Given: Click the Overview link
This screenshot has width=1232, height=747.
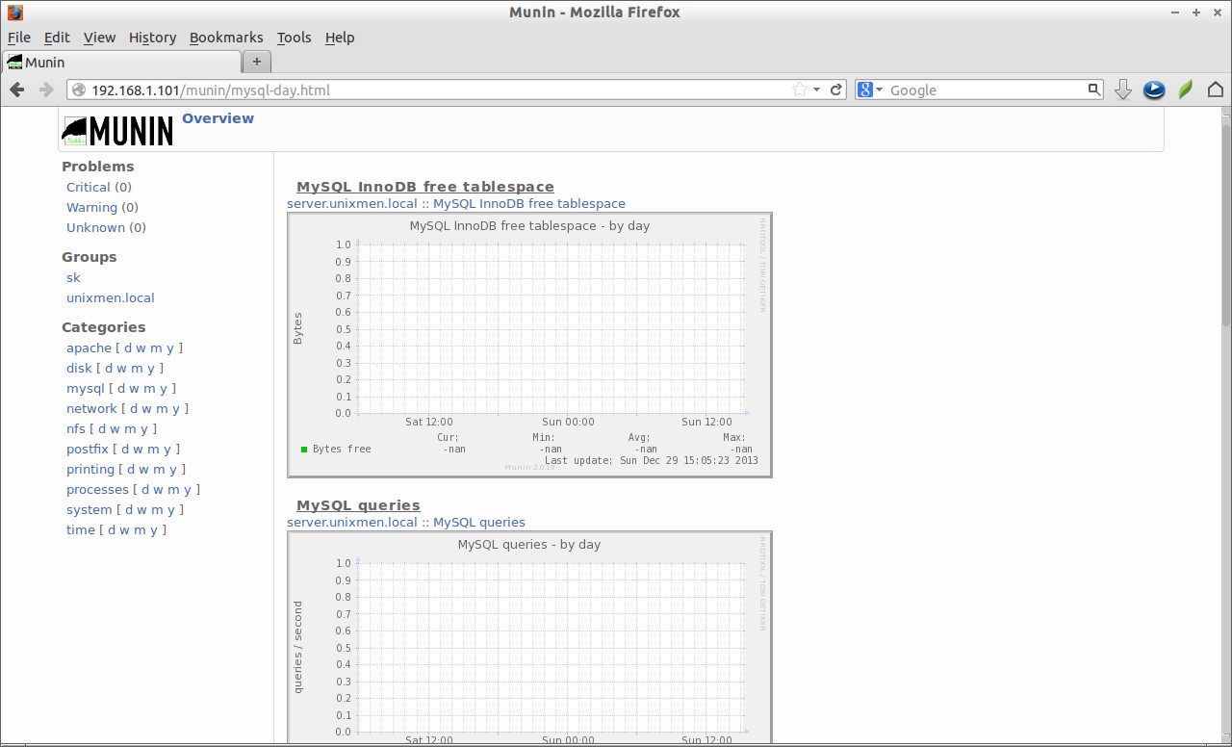Looking at the screenshot, I should pyautogui.click(x=218, y=118).
